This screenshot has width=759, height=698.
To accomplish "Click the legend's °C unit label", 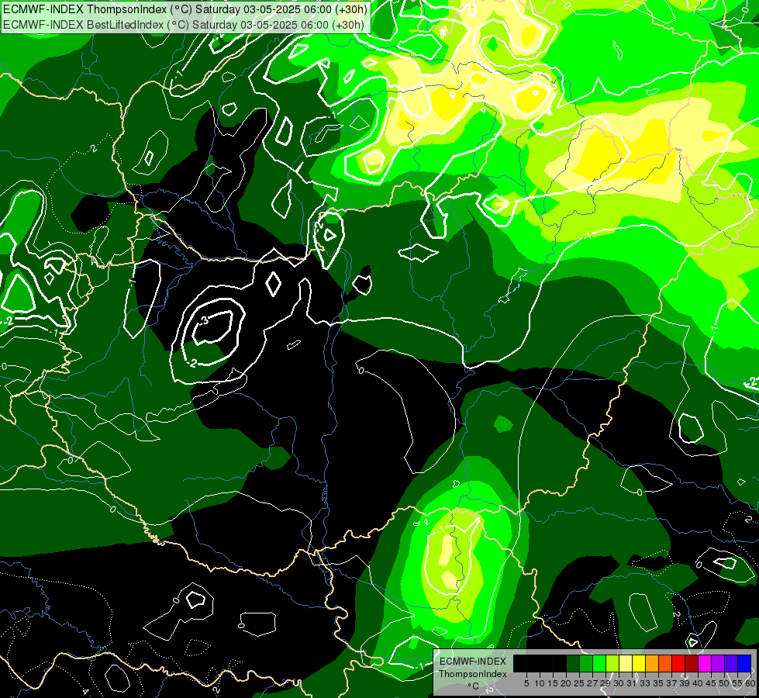I will pos(473,686).
